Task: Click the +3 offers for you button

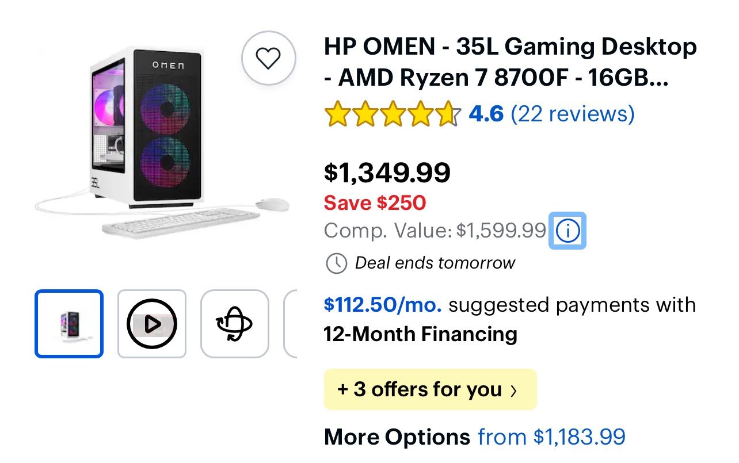Action: tap(430, 389)
